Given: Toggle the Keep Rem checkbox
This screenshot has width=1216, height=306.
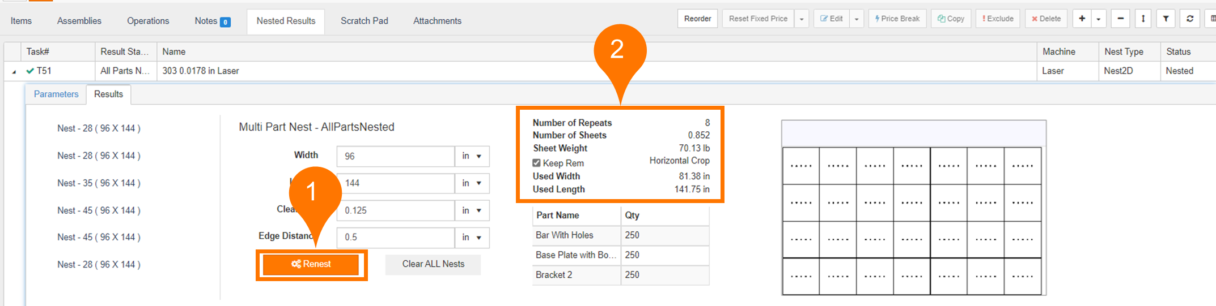Looking at the screenshot, I should [536, 163].
